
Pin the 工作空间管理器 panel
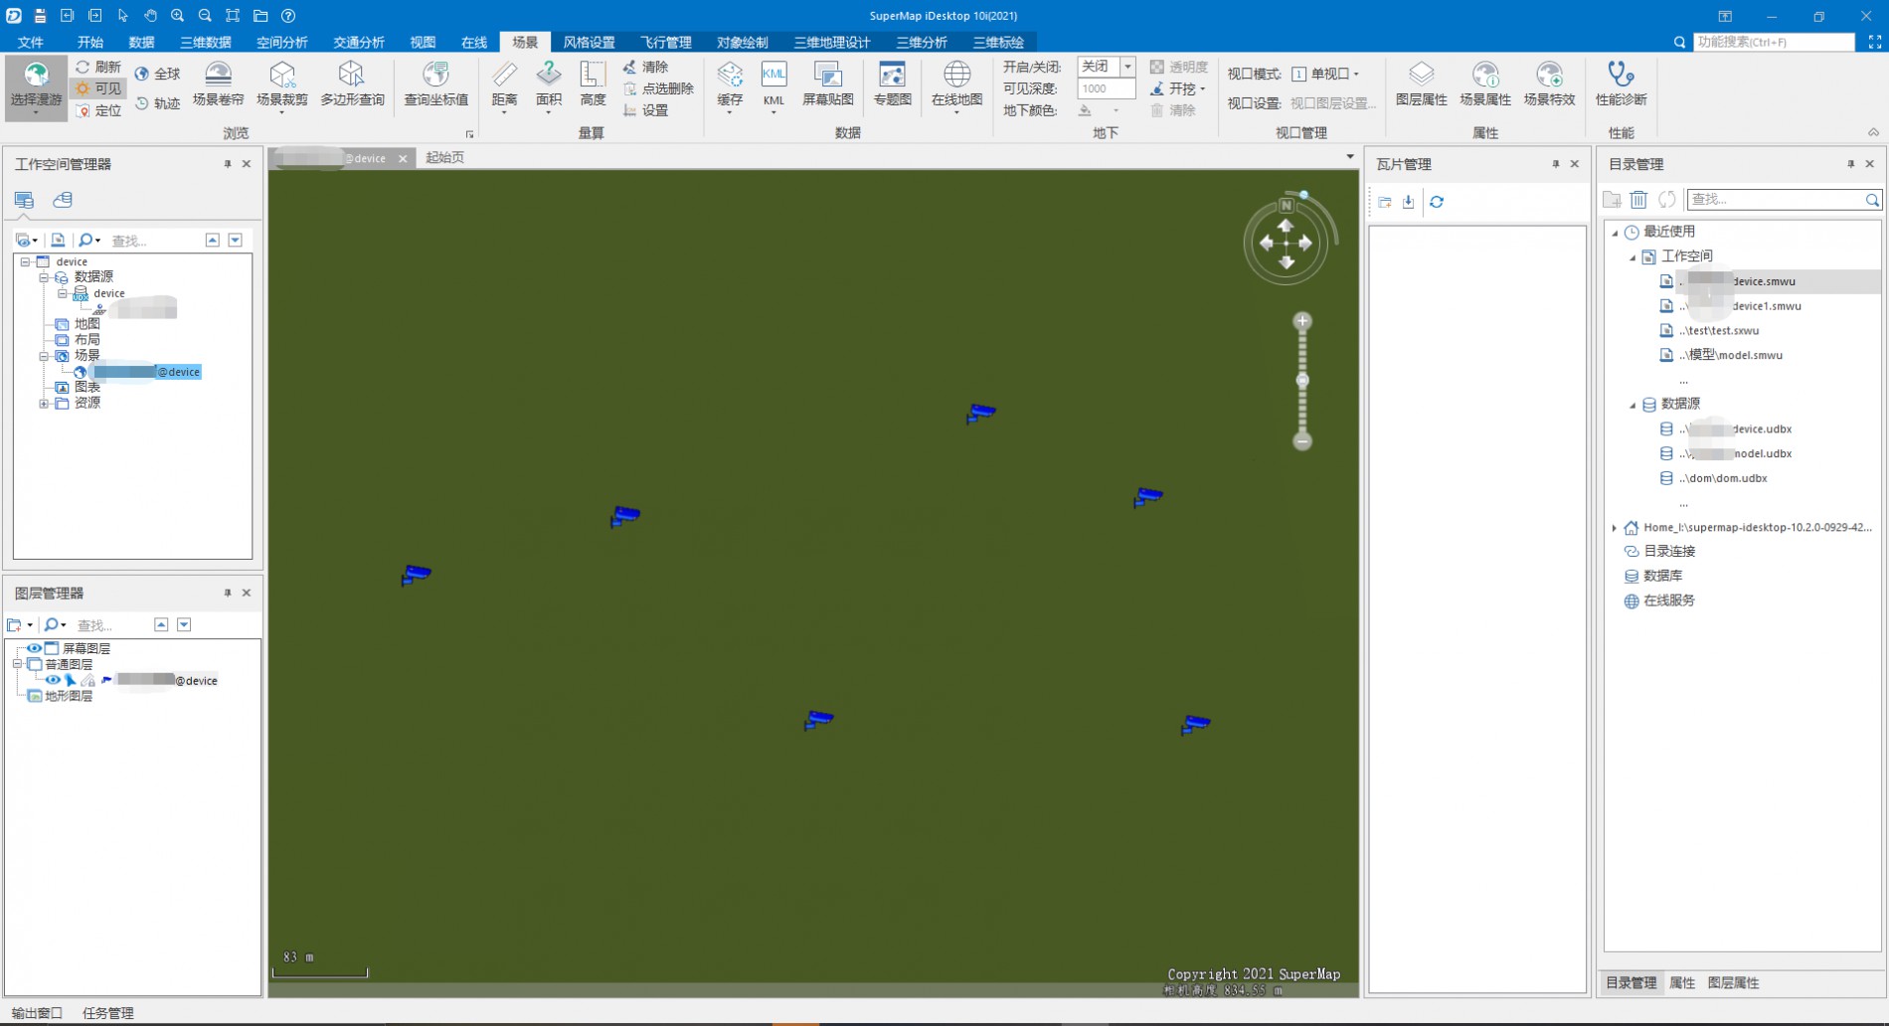pos(228,164)
